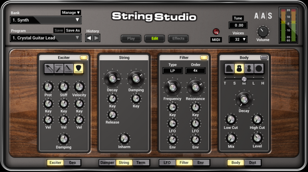
Task: Click the Filter Resonance Env knob
Action: tap(195, 140)
